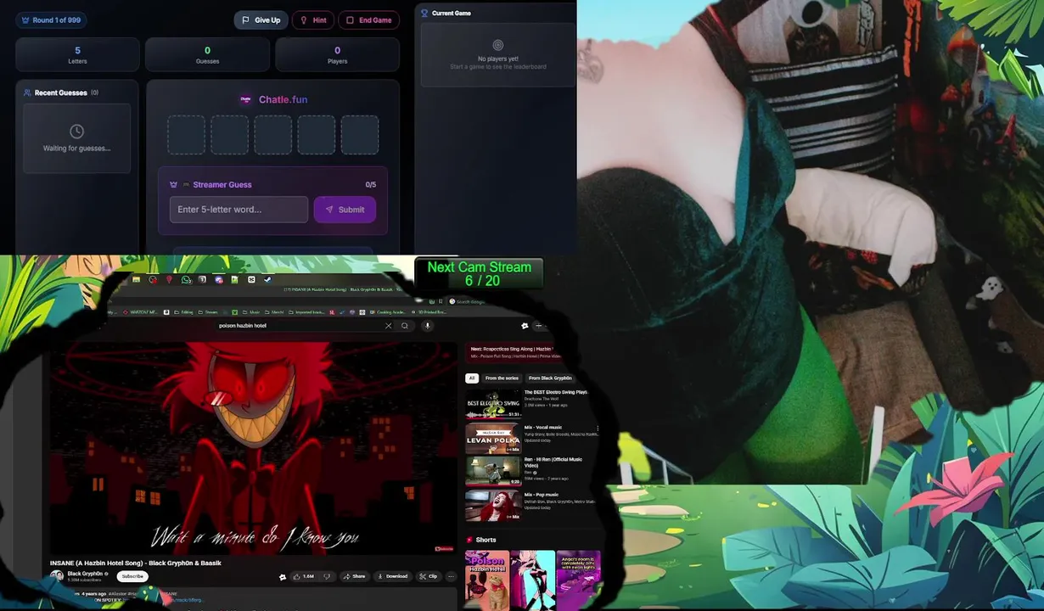Screen dimensions: 1044x611
Task: Open the WhatsApp taskbar icon
Action: coord(186,279)
